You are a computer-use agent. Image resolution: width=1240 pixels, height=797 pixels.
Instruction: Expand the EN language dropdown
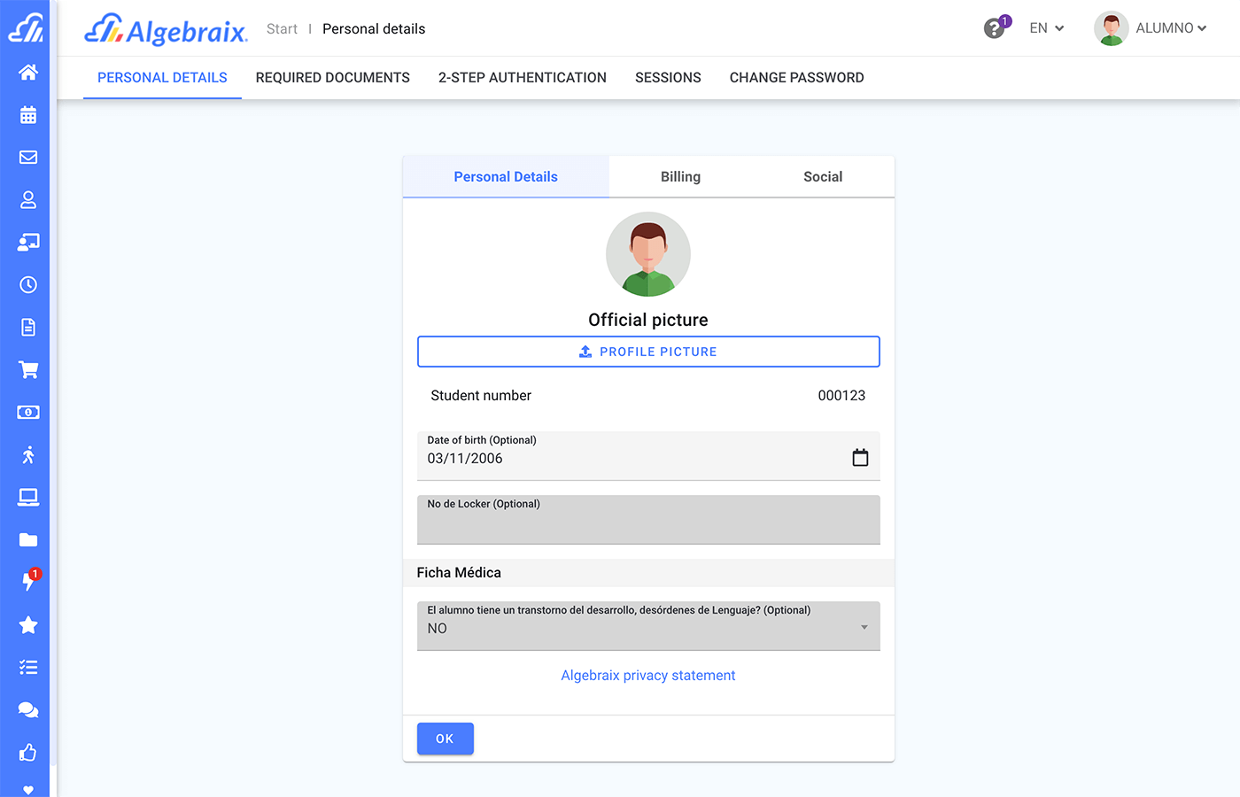tap(1046, 28)
